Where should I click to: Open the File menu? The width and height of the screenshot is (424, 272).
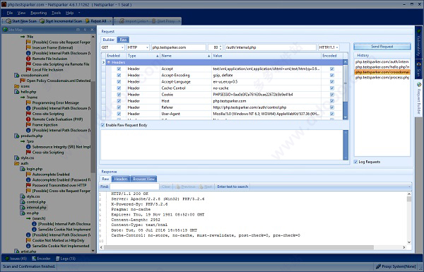point(10,13)
